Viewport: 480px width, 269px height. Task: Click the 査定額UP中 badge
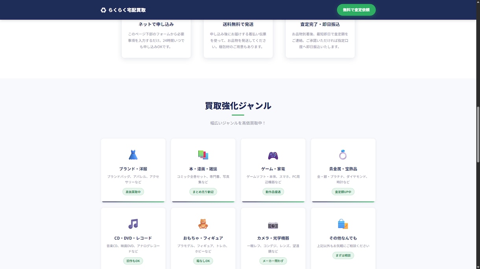343,192
